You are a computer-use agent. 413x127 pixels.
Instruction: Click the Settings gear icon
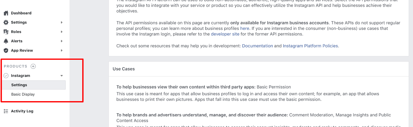(6, 22)
